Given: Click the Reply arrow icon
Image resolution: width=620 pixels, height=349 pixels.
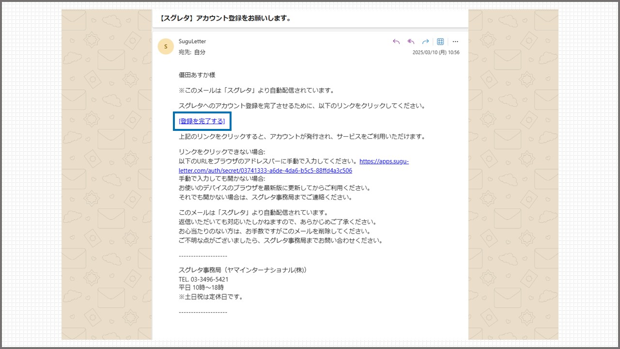Looking at the screenshot, I should tap(396, 42).
